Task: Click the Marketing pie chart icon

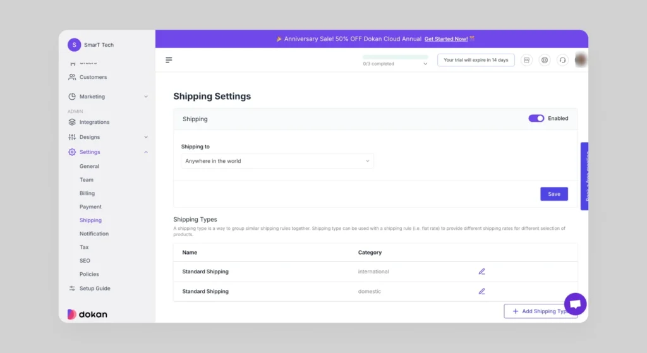Action: tap(72, 97)
